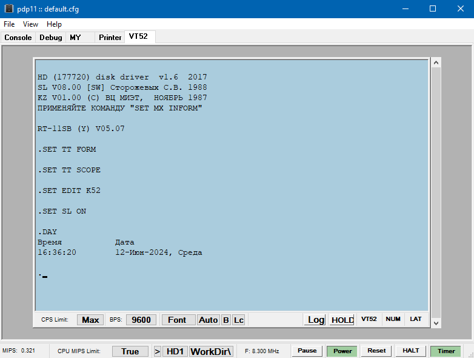This screenshot has width=474, height=358.
Task: Open the WorkDir\ folder button
Action: 211,351
